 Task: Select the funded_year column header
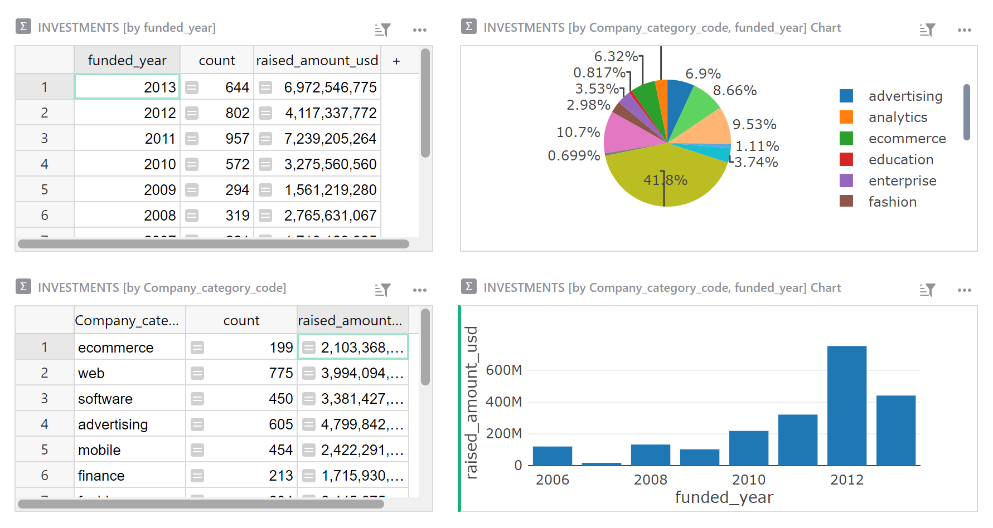point(127,61)
